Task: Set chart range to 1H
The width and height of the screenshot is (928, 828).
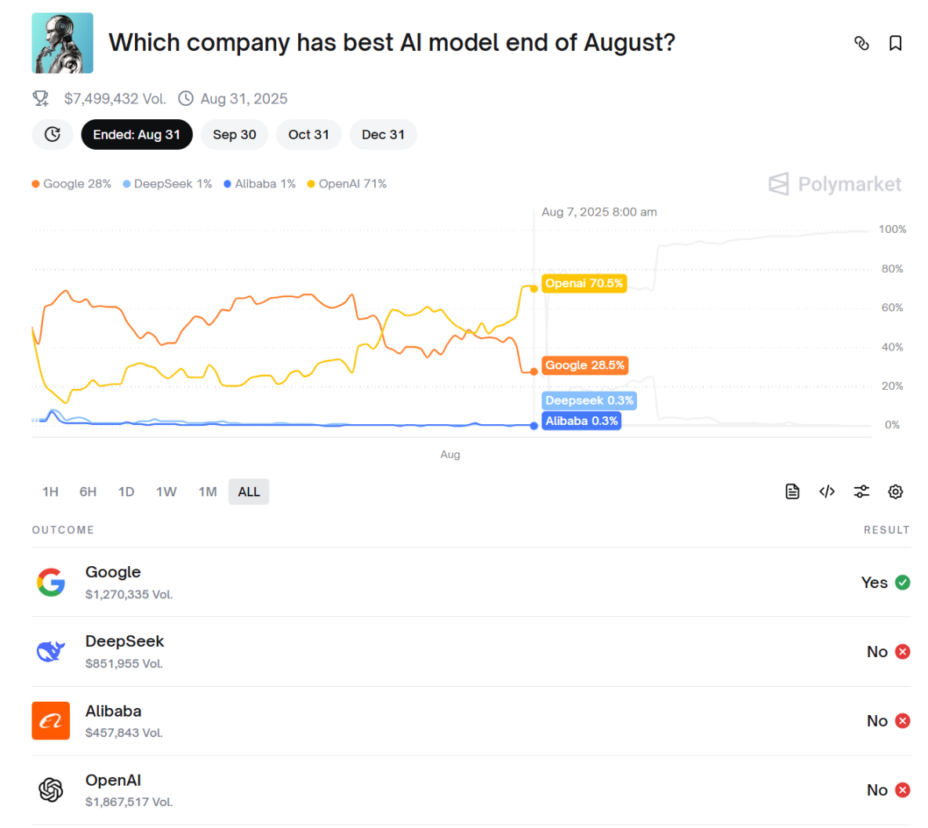Action: click(50, 492)
